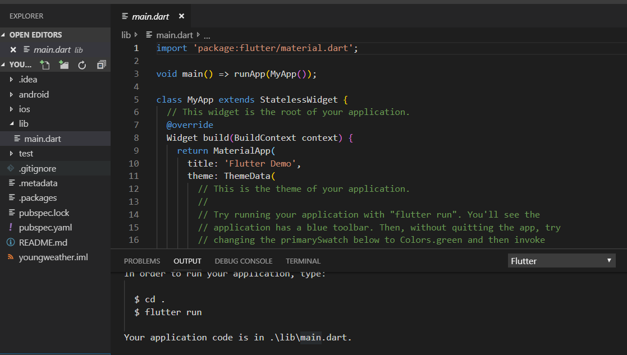Click the New Folder icon in explorer

pyautogui.click(x=63, y=64)
